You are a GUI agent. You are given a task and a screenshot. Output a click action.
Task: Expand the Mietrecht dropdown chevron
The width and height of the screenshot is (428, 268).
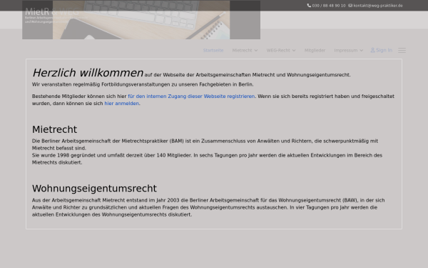point(256,50)
